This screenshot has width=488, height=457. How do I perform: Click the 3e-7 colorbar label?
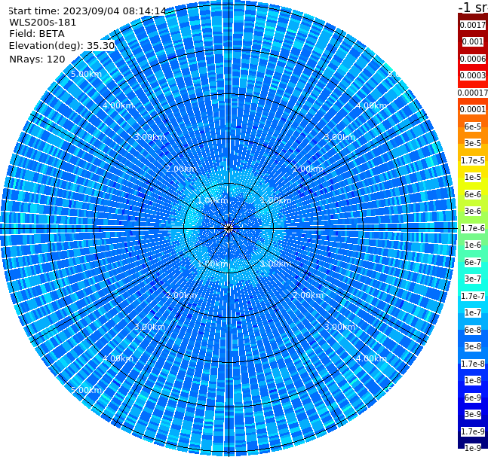click(473, 279)
